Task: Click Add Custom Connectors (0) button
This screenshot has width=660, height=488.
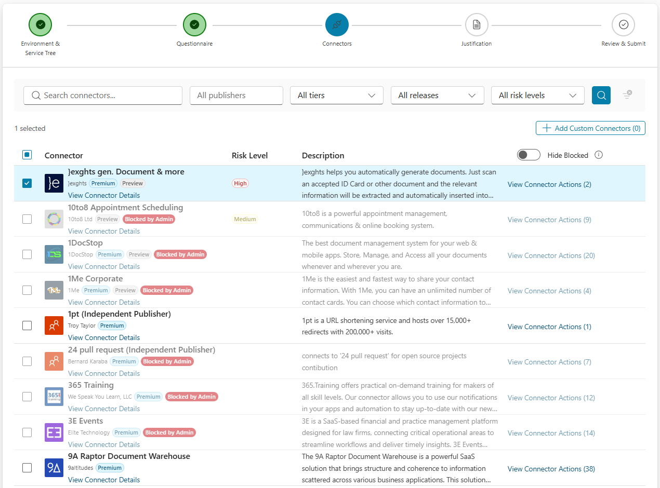Action: click(590, 128)
